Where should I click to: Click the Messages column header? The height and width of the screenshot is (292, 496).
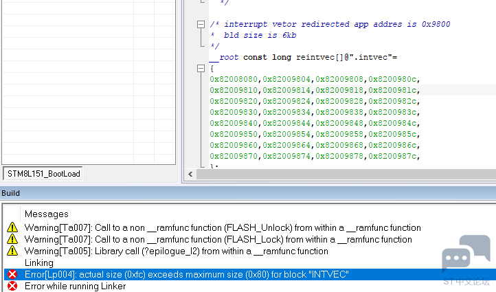(46, 214)
